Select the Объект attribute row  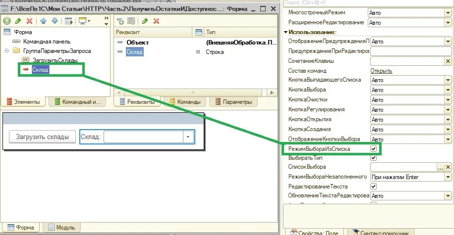137,43
